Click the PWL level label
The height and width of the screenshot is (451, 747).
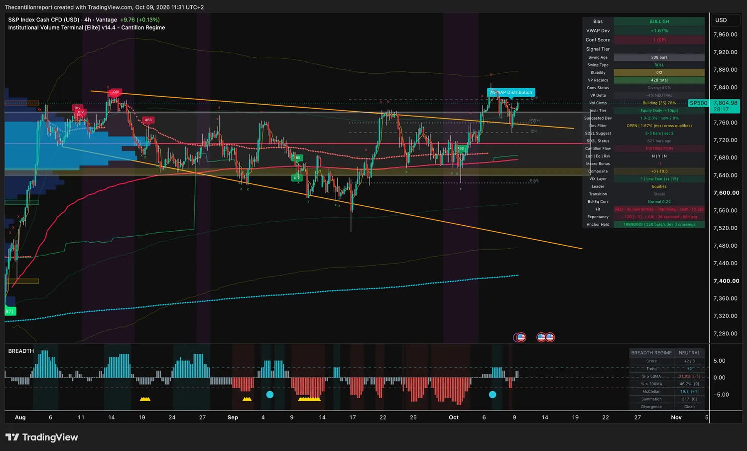[x=534, y=181]
